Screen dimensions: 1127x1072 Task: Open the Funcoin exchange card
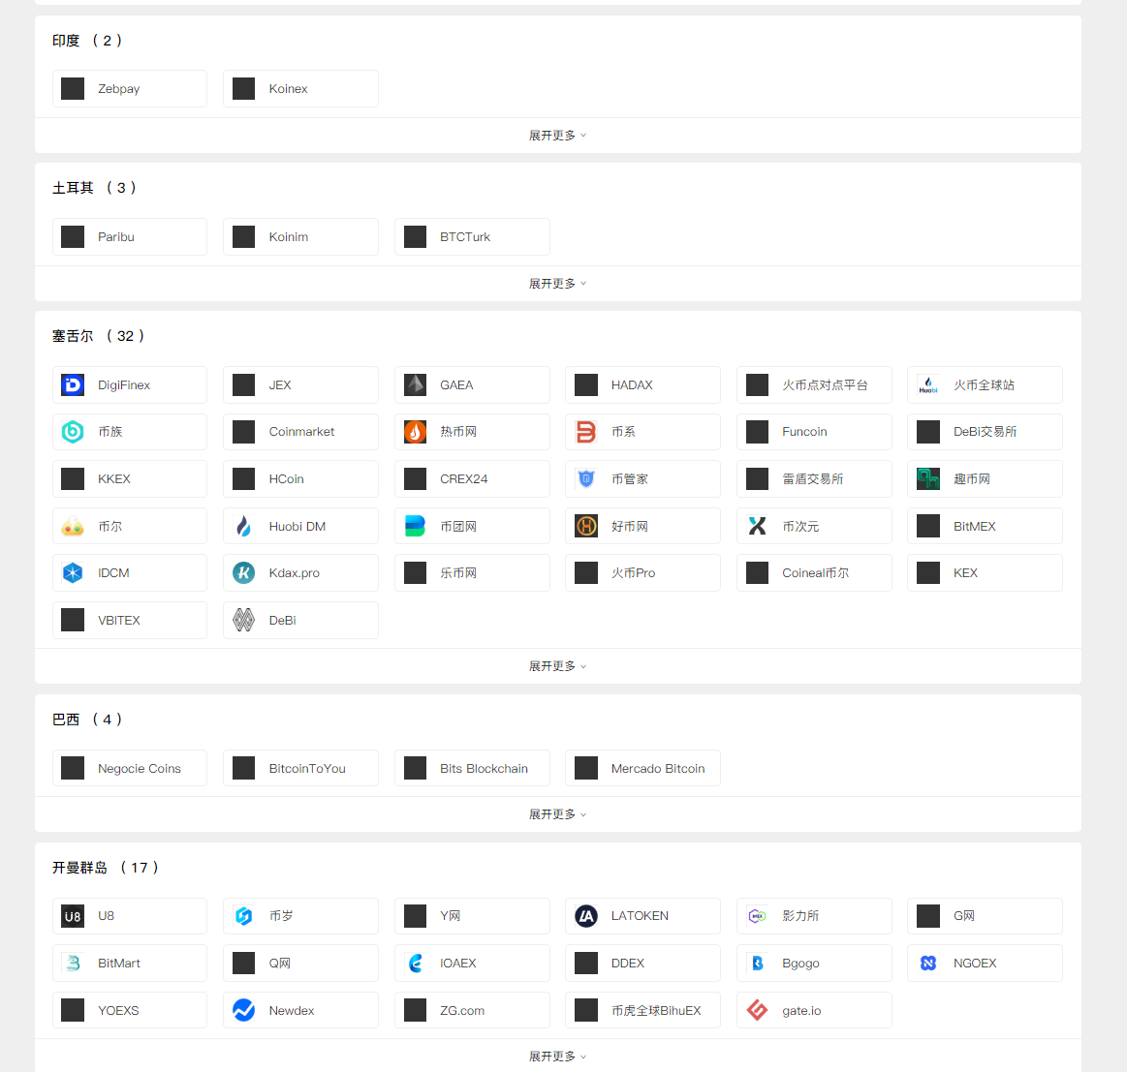click(x=814, y=432)
